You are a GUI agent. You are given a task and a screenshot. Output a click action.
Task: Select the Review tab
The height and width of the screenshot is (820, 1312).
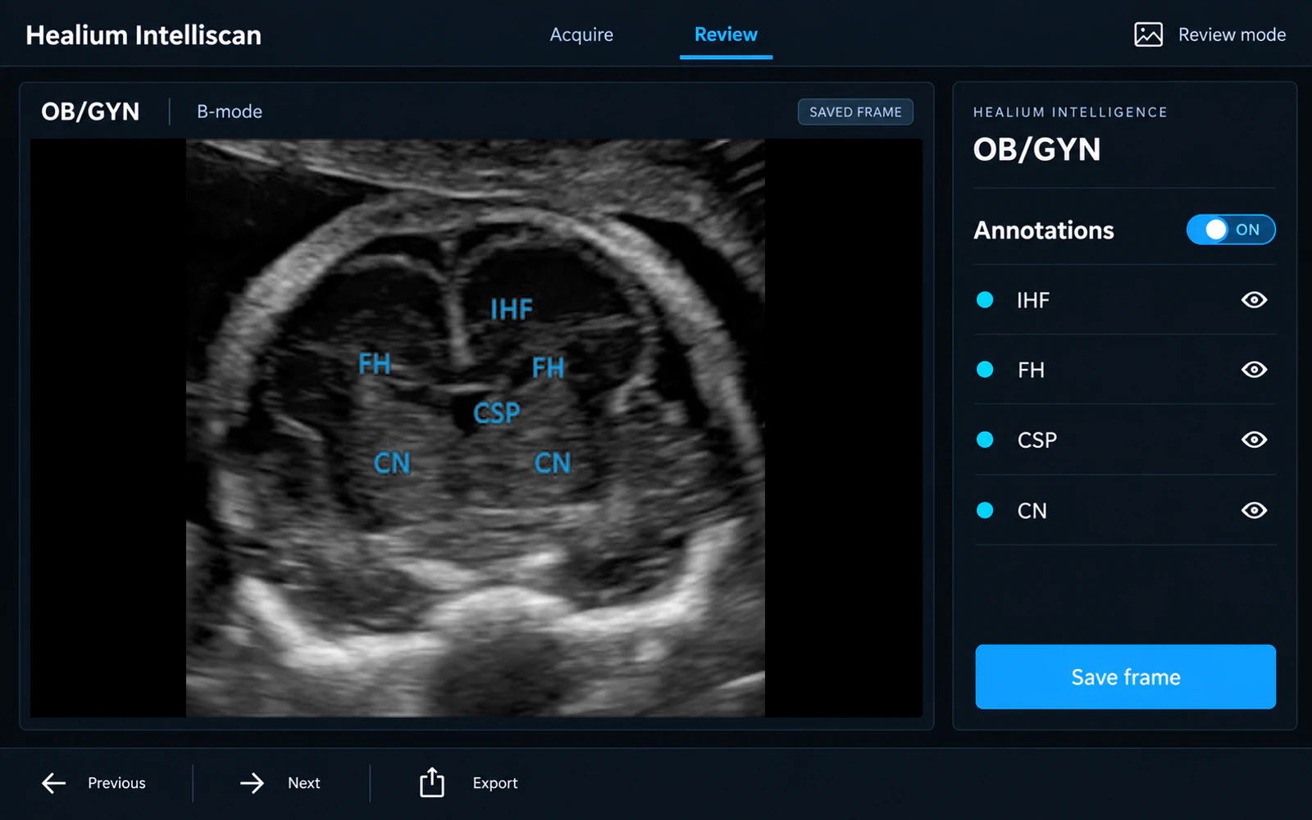(x=726, y=34)
